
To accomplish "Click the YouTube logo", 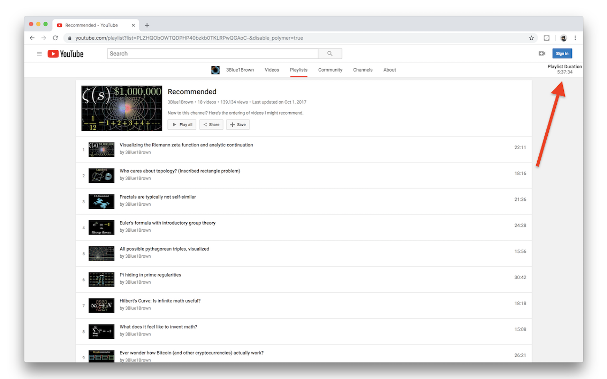I will [x=65, y=54].
